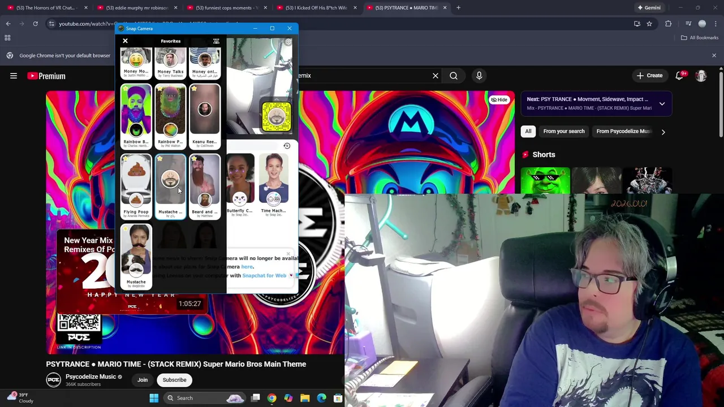Open the Snapchat for Web link
Image resolution: width=724 pixels, height=407 pixels.
coord(264,275)
